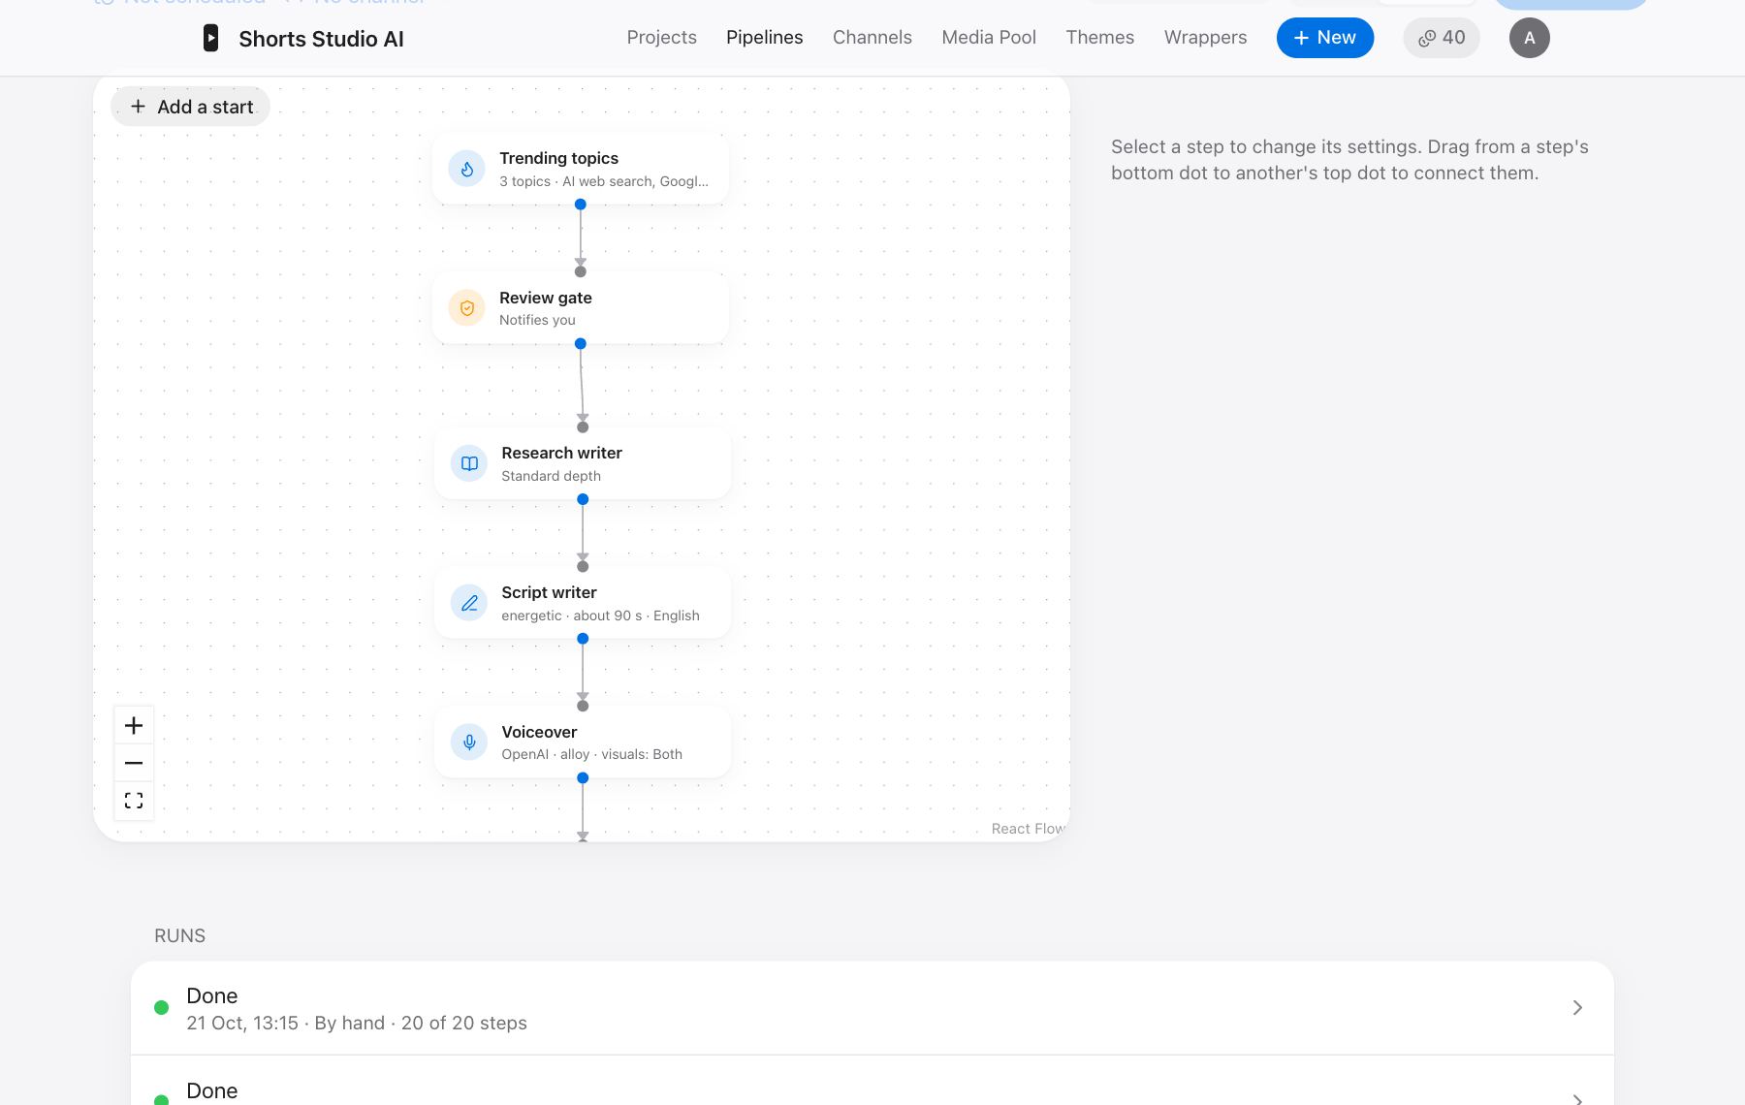Click the Research writer bottom connector dot

click(583, 499)
